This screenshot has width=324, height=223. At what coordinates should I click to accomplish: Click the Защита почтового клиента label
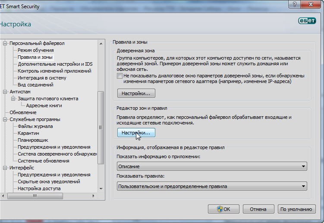point(48,99)
